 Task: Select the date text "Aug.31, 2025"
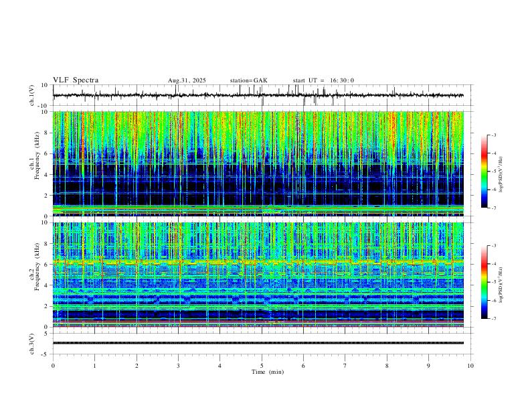pos(187,80)
